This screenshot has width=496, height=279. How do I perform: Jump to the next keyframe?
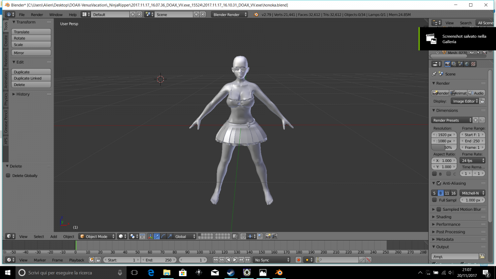pyautogui.click(x=241, y=260)
